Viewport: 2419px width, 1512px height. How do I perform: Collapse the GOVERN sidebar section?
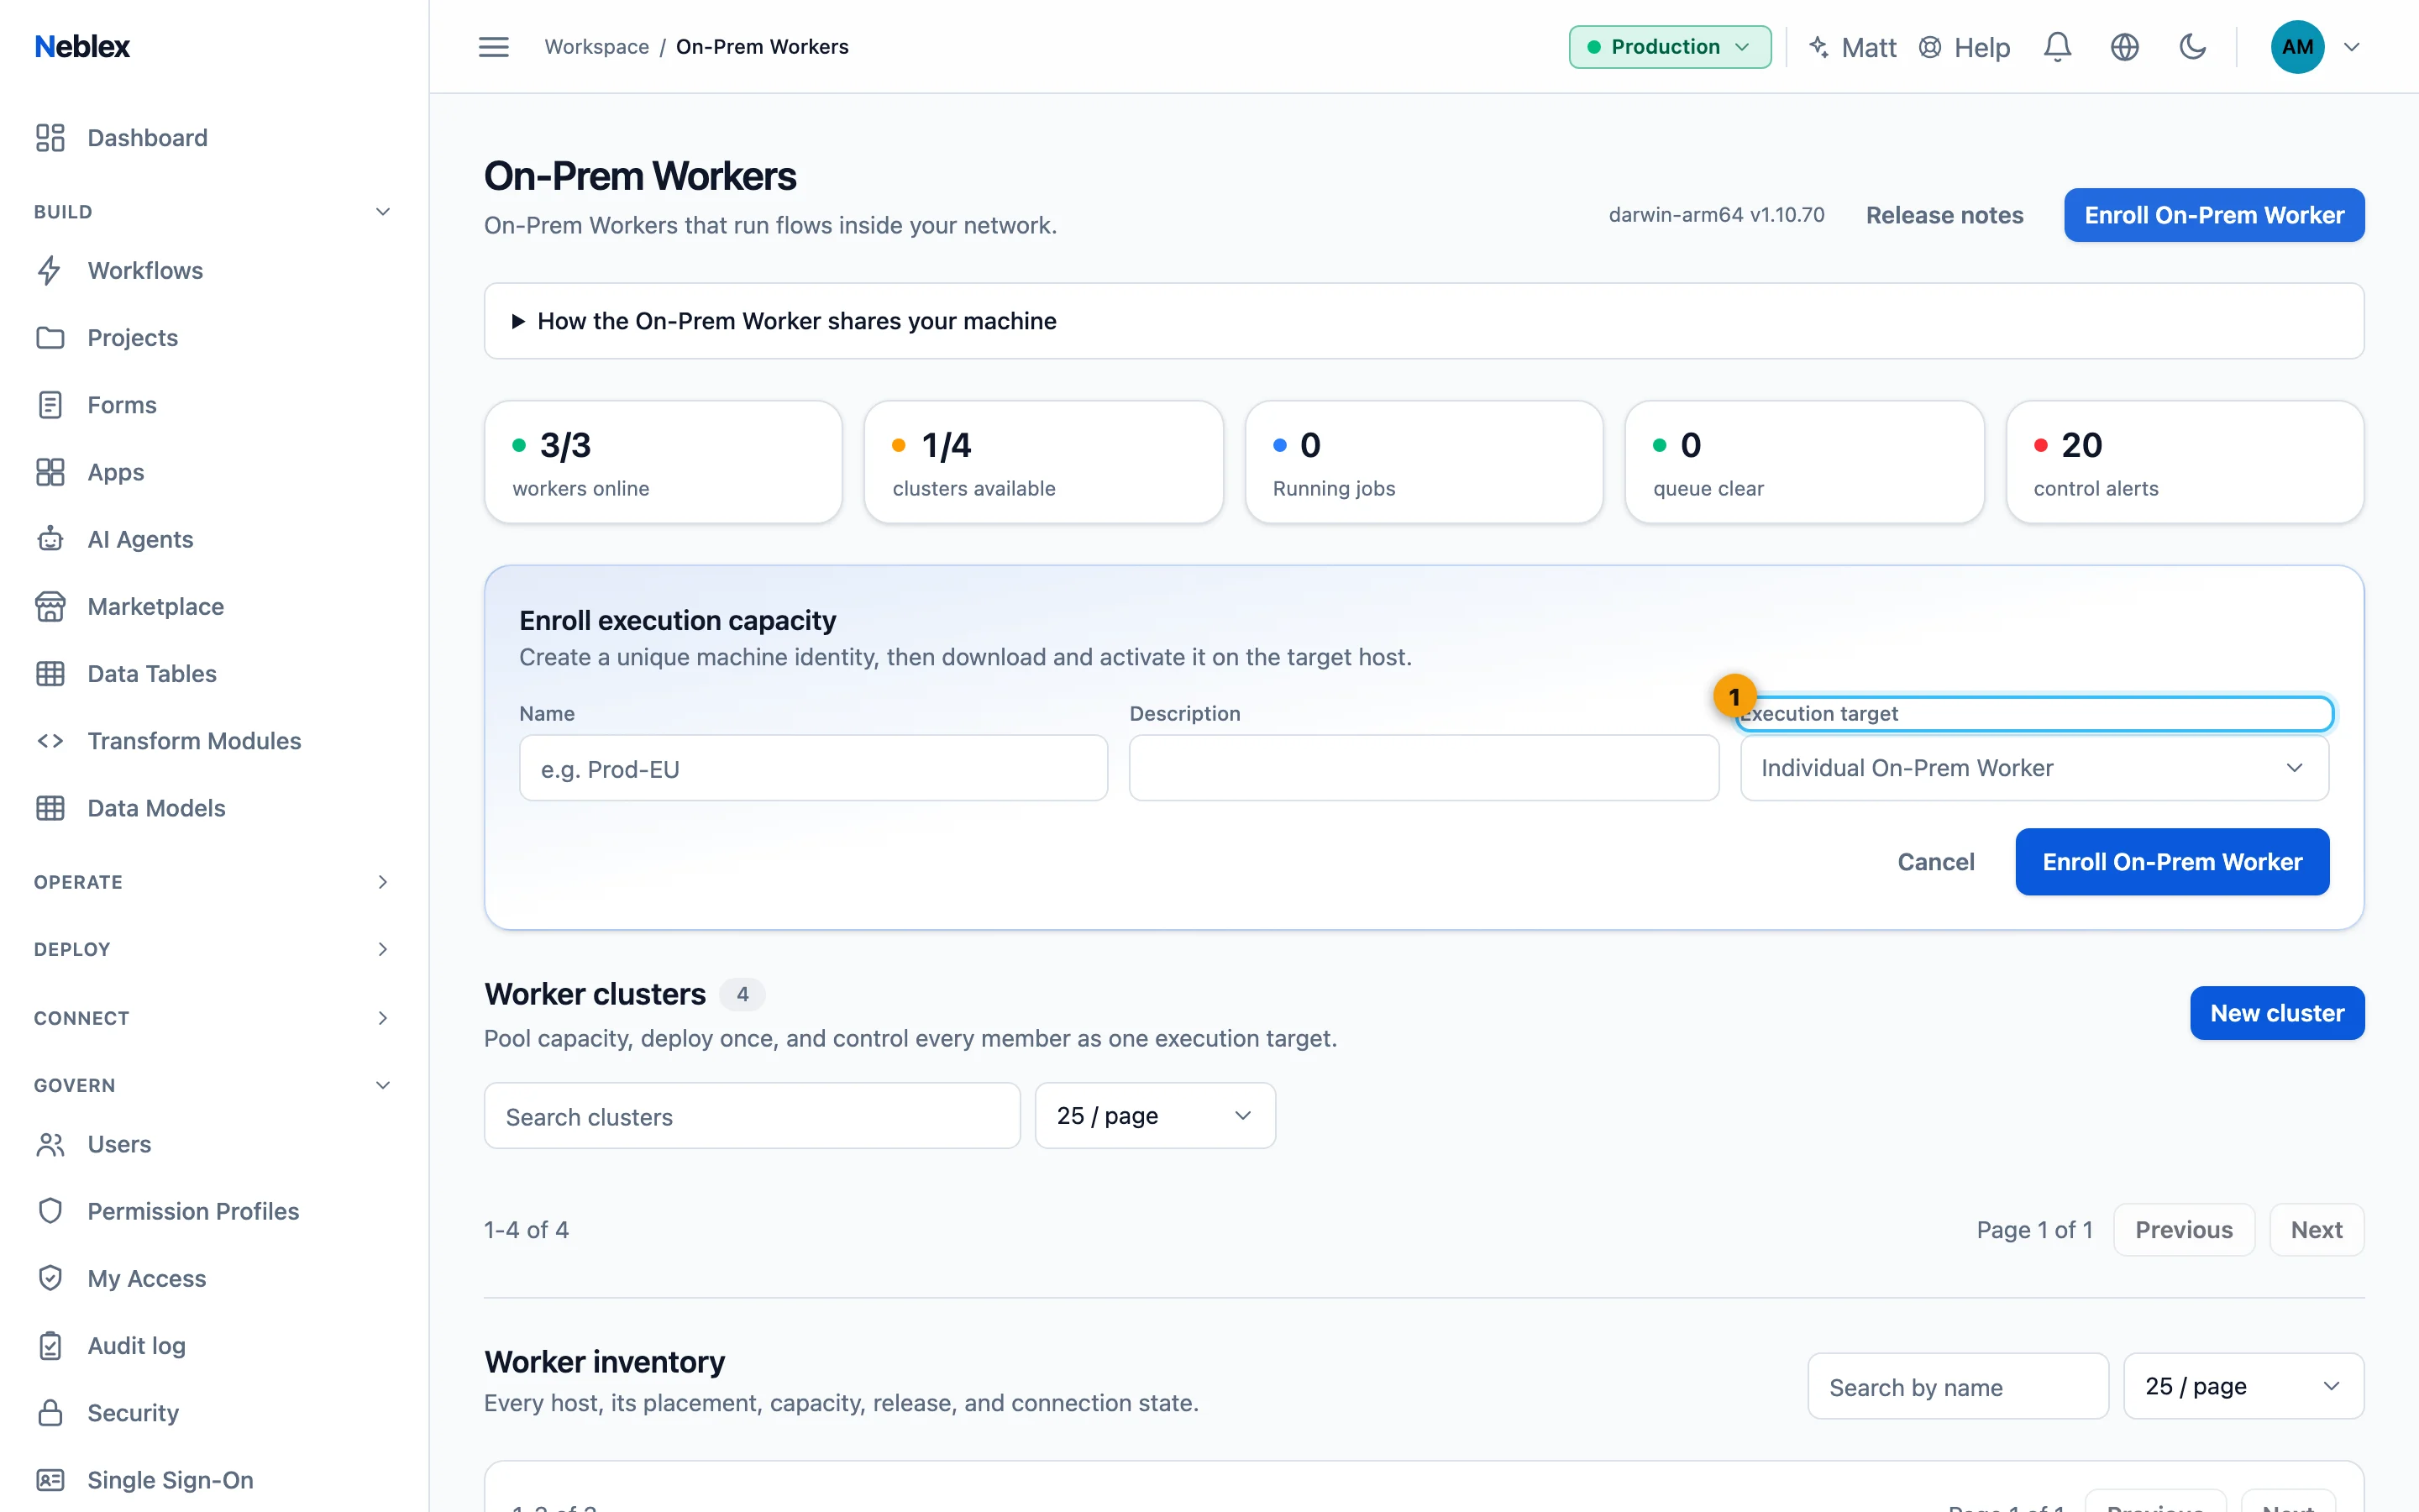pos(214,1085)
